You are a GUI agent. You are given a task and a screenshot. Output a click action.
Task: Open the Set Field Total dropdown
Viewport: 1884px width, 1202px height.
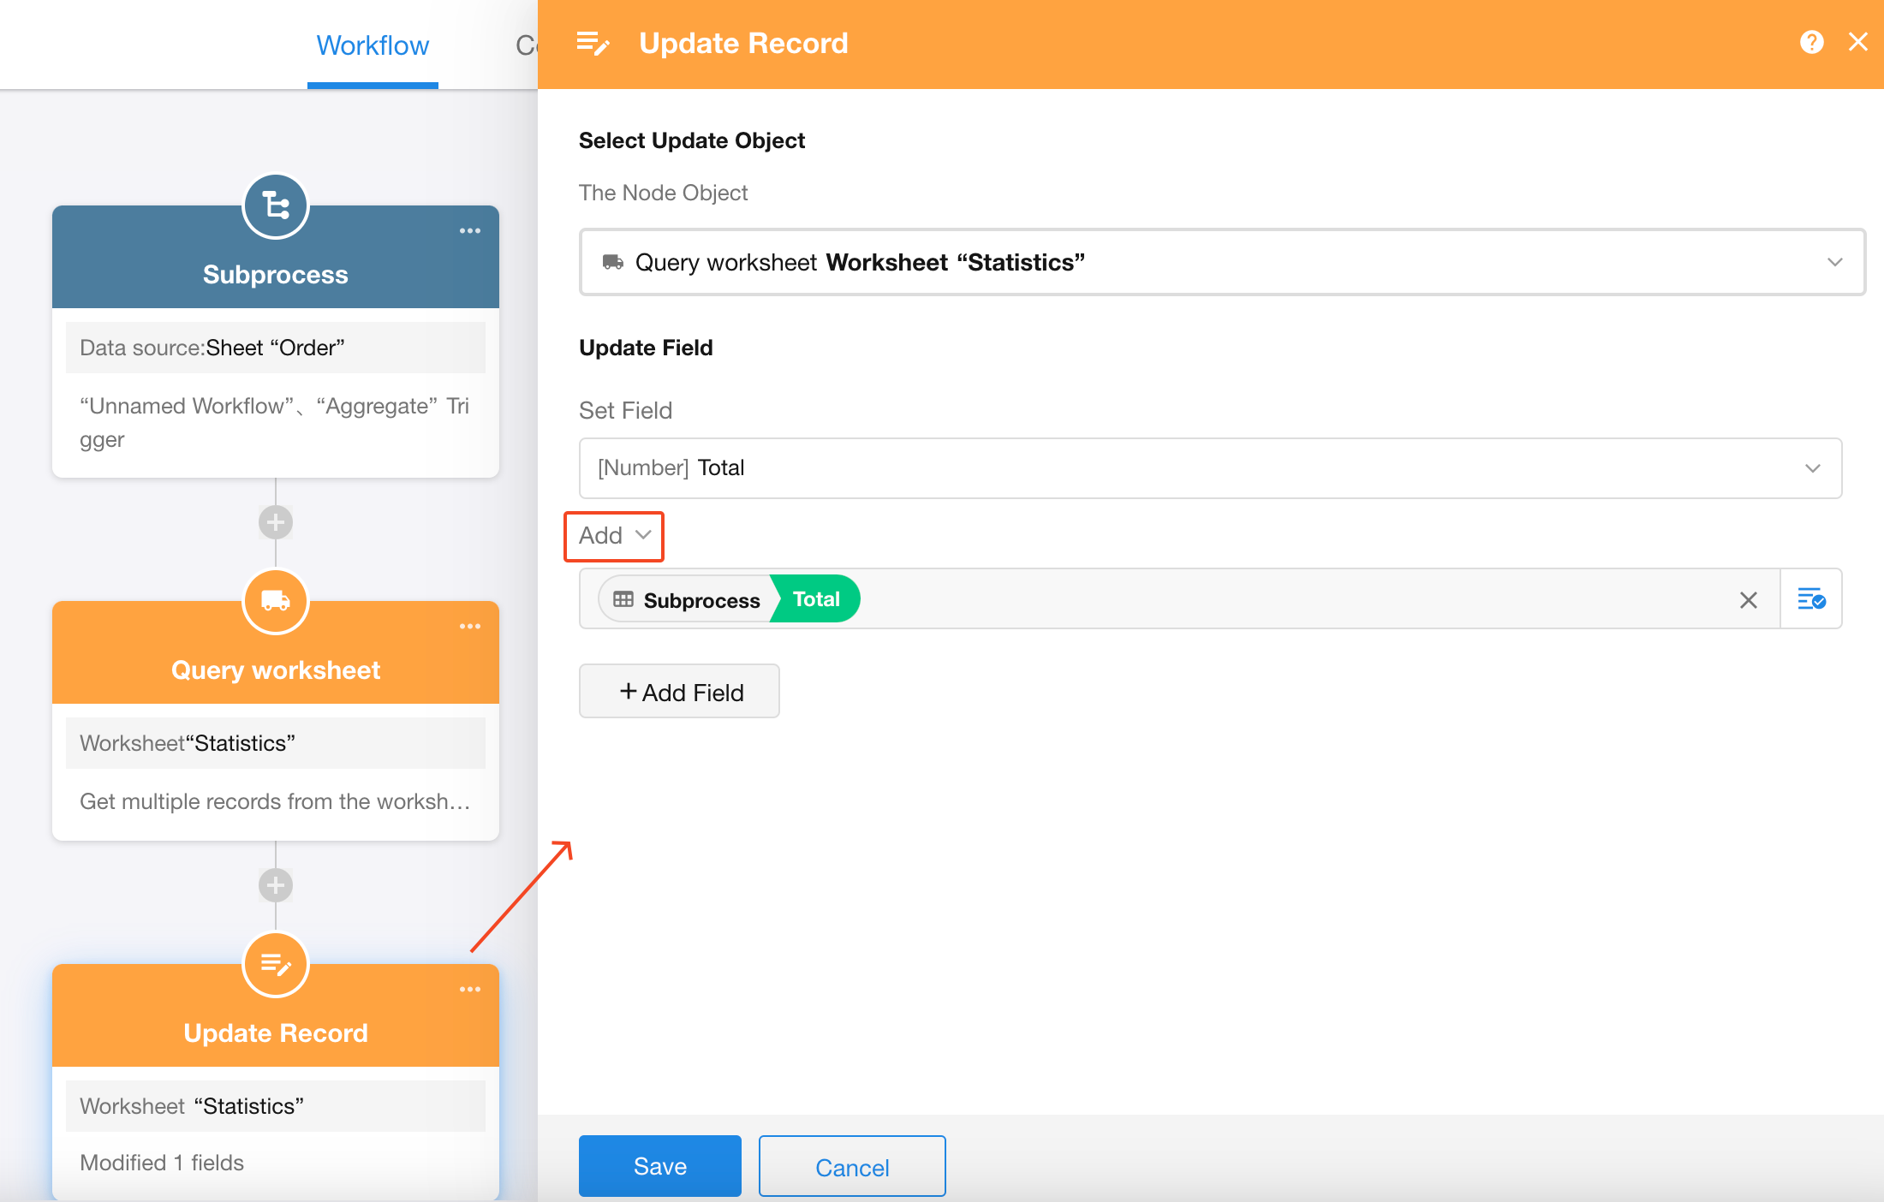1209,468
